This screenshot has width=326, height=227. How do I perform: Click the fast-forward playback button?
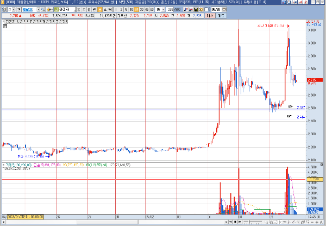click(x=240, y=222)
